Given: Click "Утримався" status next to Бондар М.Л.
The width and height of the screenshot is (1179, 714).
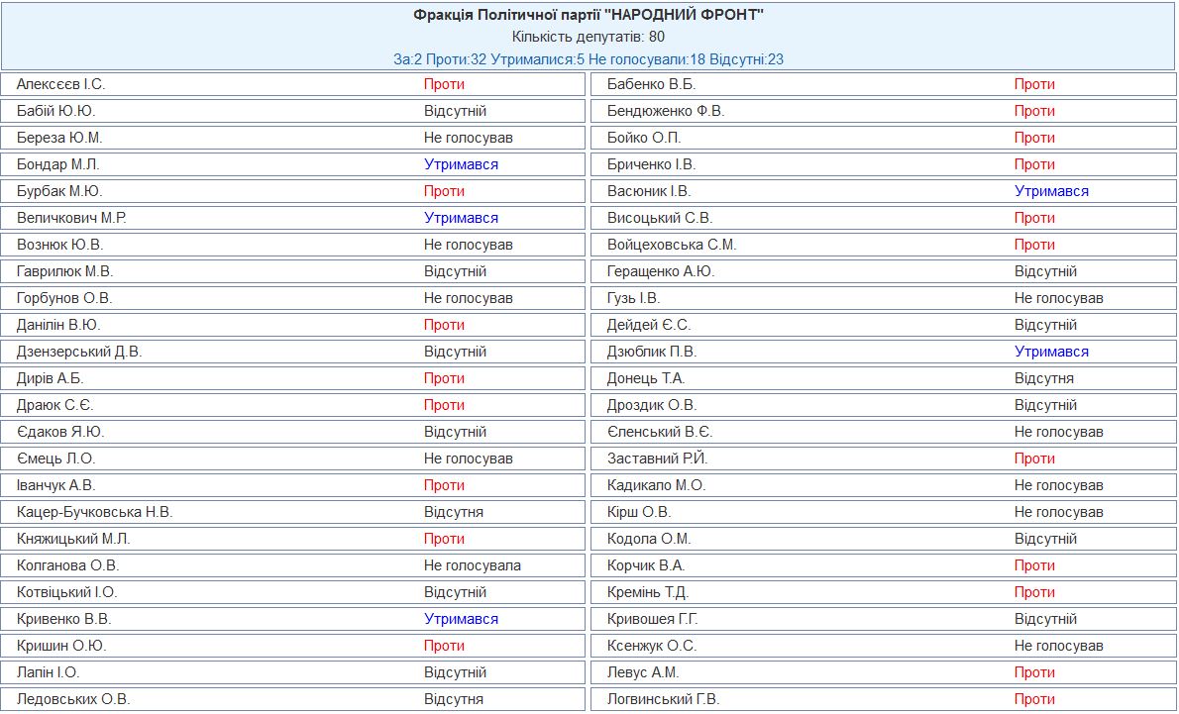Looking at the screenshot, I should [461, 164].
